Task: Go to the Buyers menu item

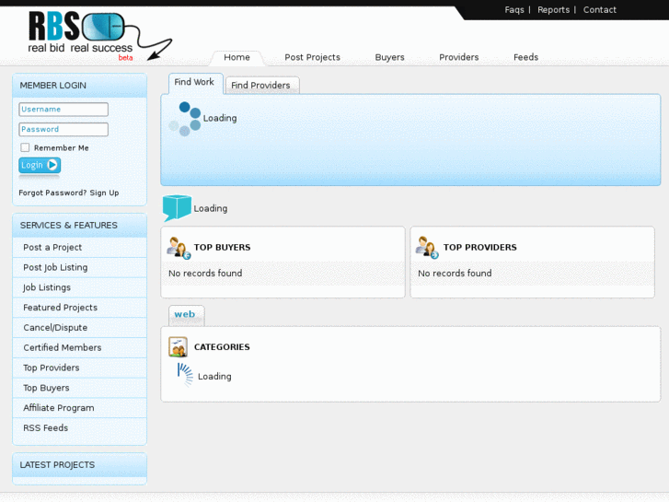Action: (x=389, y=57)
